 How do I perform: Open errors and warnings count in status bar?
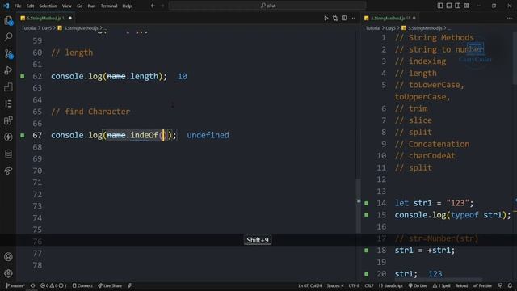[53, 285]
